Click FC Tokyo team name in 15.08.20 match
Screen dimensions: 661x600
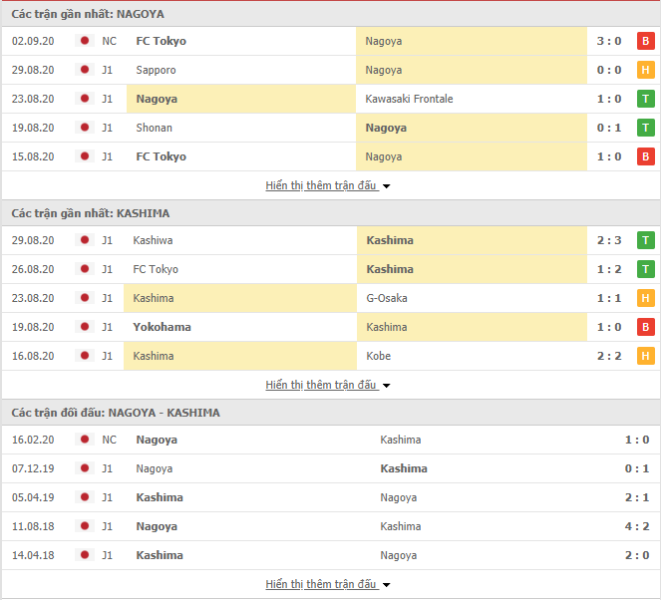pos(161,156)
